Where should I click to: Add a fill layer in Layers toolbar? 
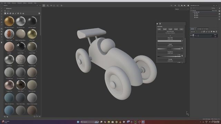tap(209, 32)
